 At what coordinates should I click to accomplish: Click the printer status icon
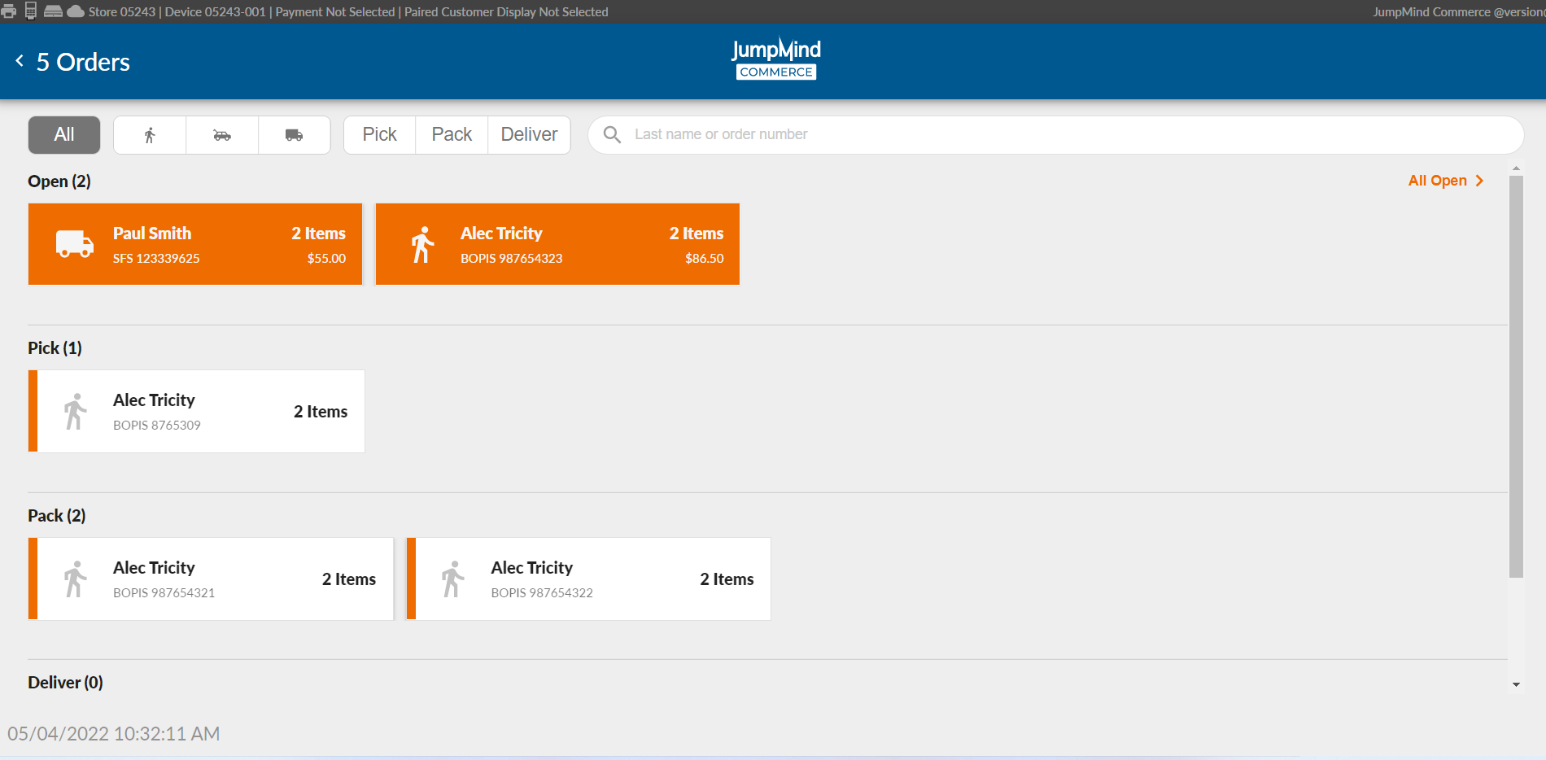[x=9, y=11]
